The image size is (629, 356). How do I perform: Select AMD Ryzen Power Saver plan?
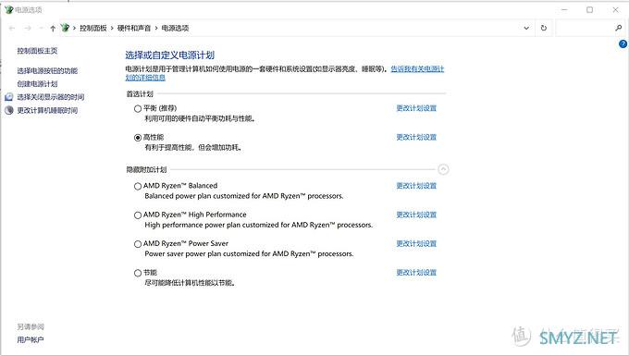click(x=138, y=244)
